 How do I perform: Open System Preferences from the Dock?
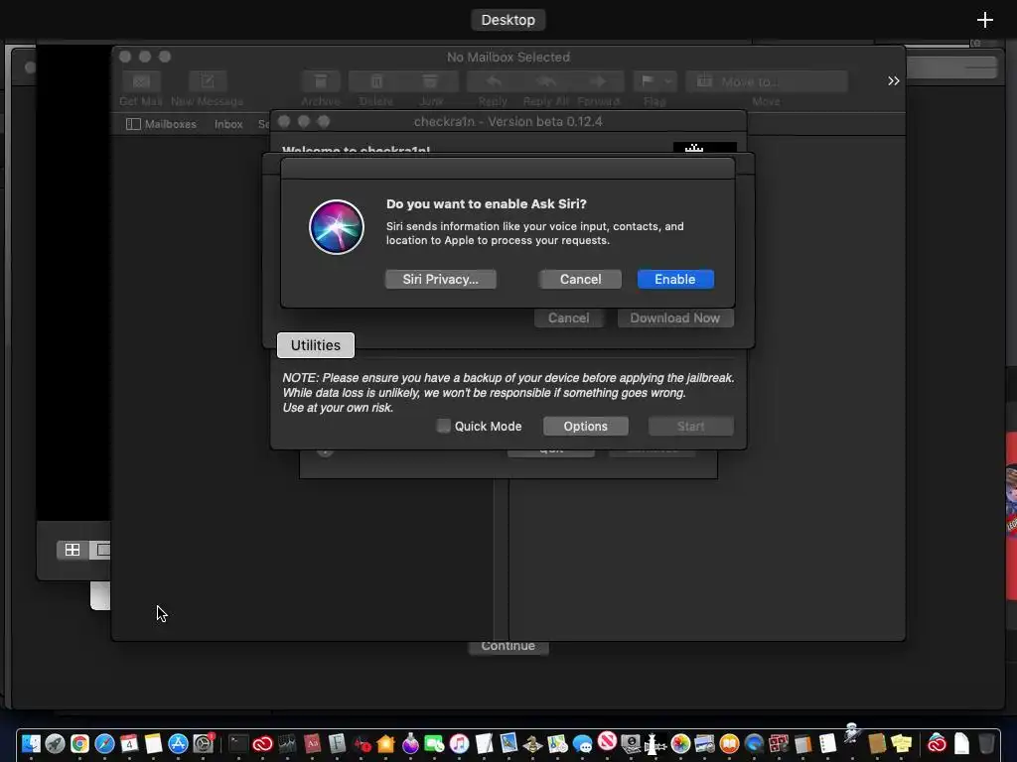(203, 743)
